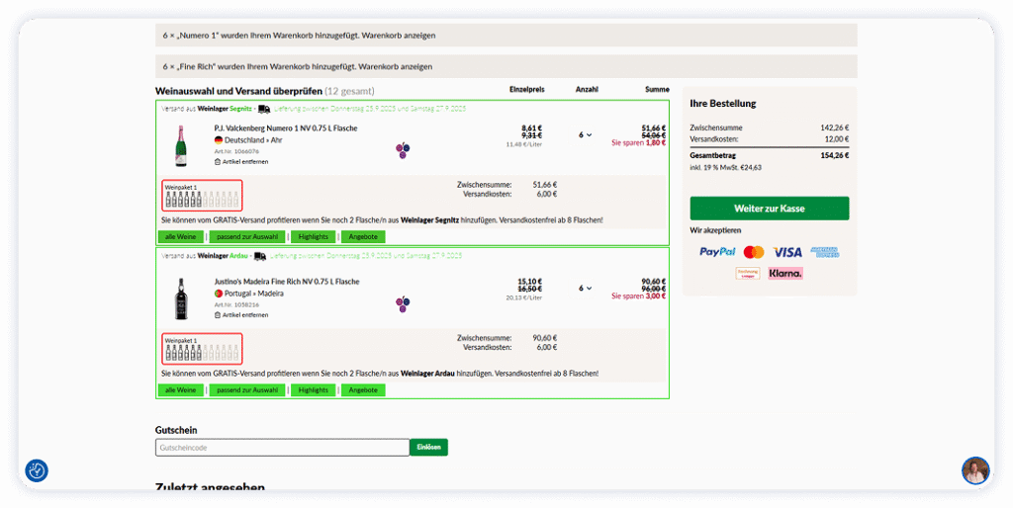1013x508 pixels.
Task: Focus the Gutscheincode input field
Action: (282, 448)
